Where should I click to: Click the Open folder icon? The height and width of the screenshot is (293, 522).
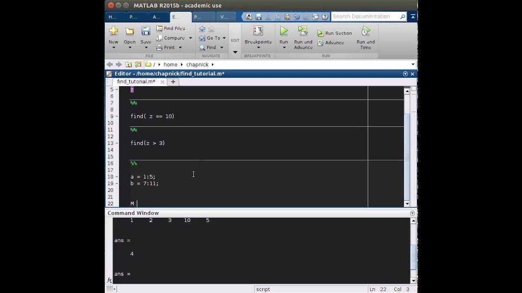130,31
